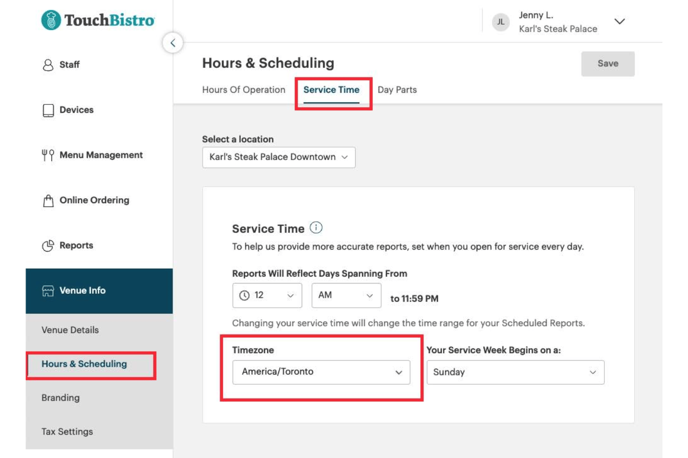This screenshot has height=458, width=688.
Task: Click the Hours & Scheduling page heading
Action: coord(268,63)
